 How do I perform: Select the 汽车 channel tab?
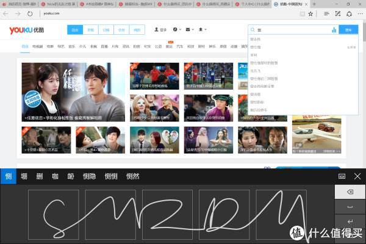point(180,46)
